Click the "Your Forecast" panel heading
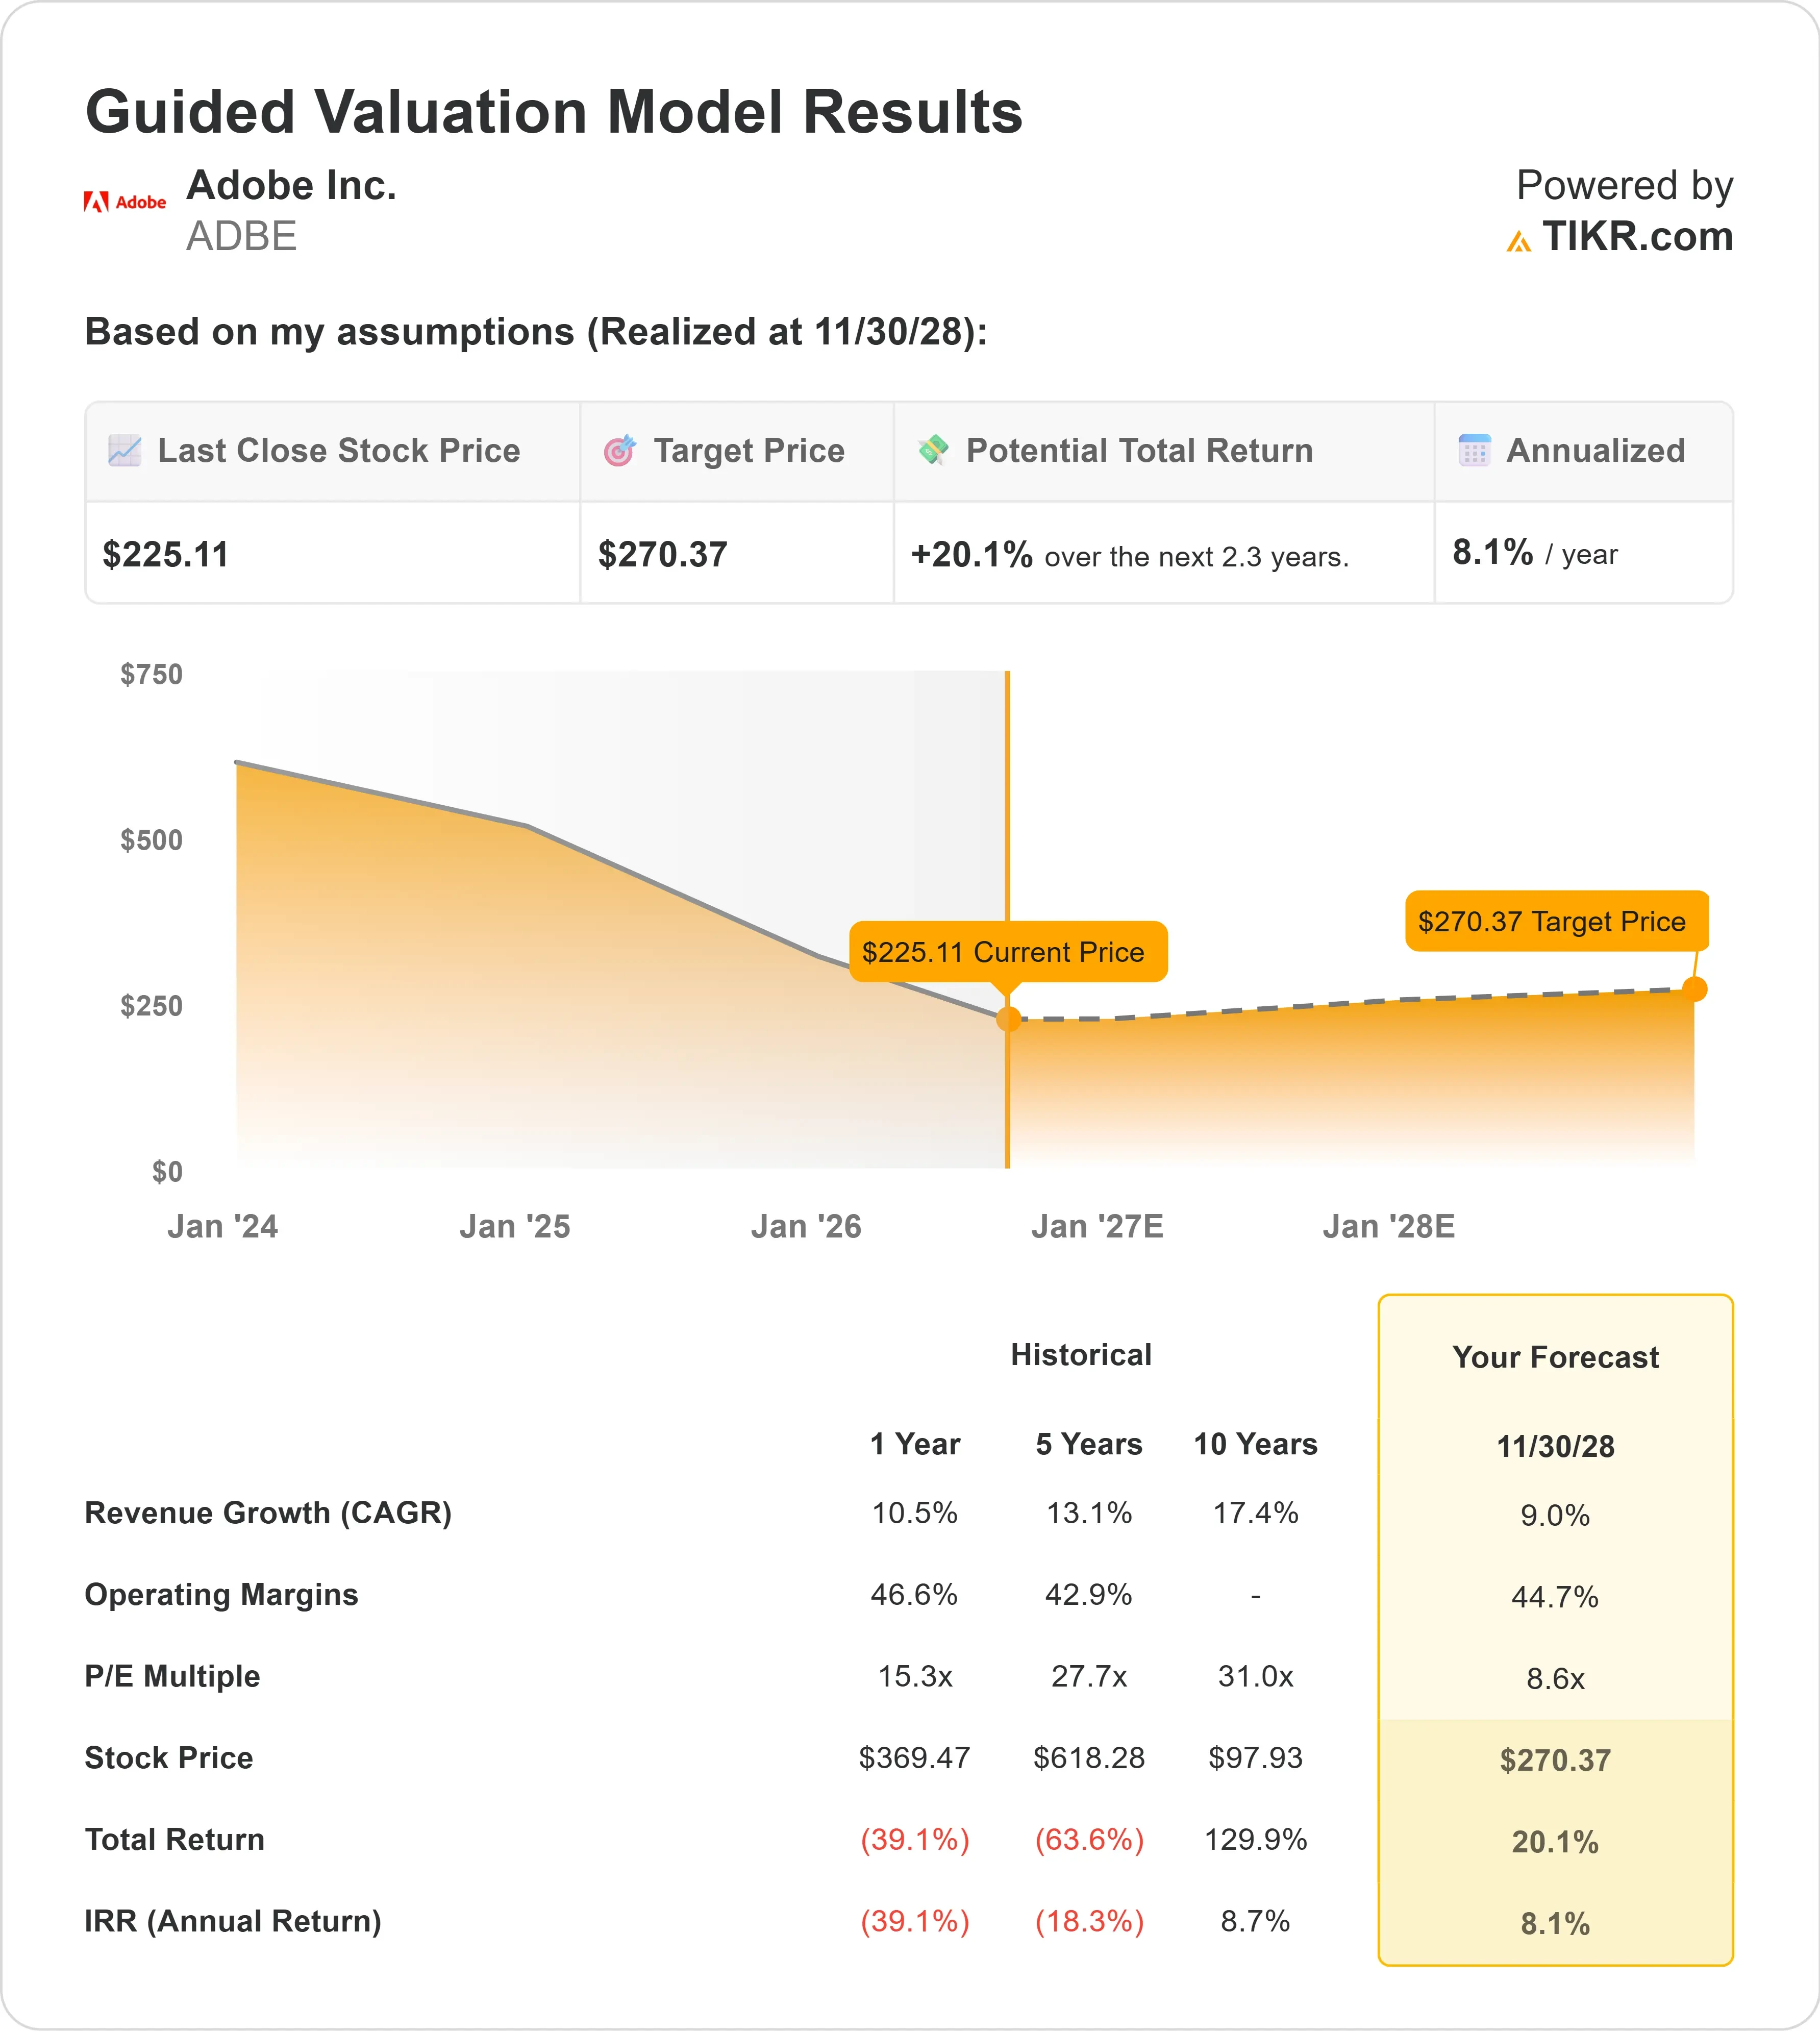The height and width of the screenshot is (2032, 1820). 1556,1357
